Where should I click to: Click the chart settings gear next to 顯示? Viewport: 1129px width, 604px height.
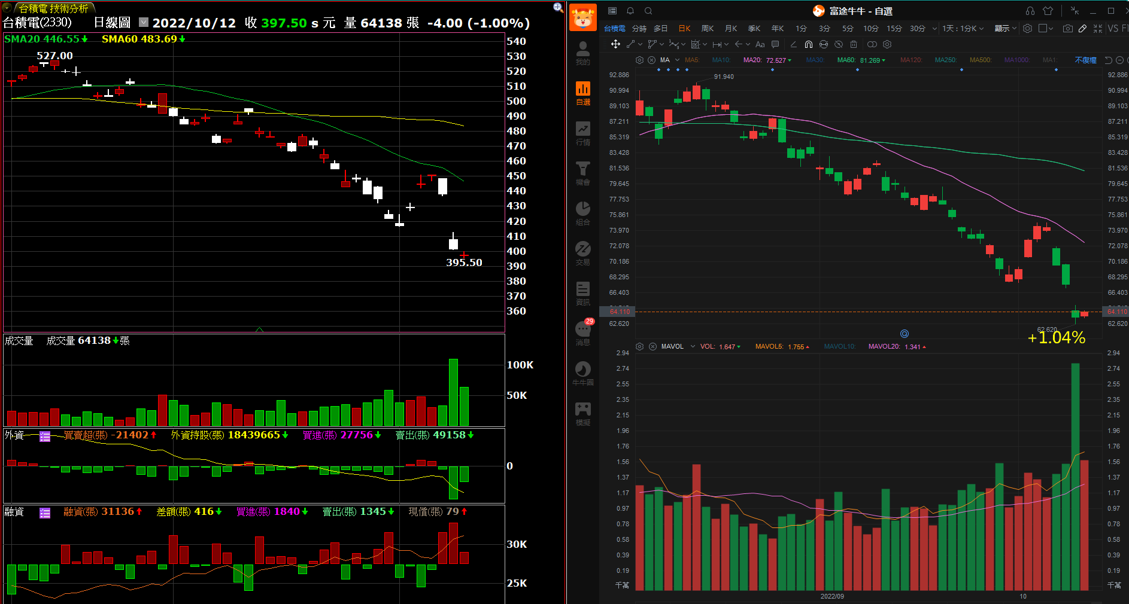click(1028, 28)
